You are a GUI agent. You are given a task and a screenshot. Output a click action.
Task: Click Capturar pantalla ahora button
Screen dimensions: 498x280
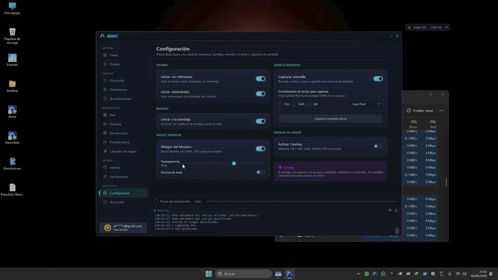pos(330,119)
